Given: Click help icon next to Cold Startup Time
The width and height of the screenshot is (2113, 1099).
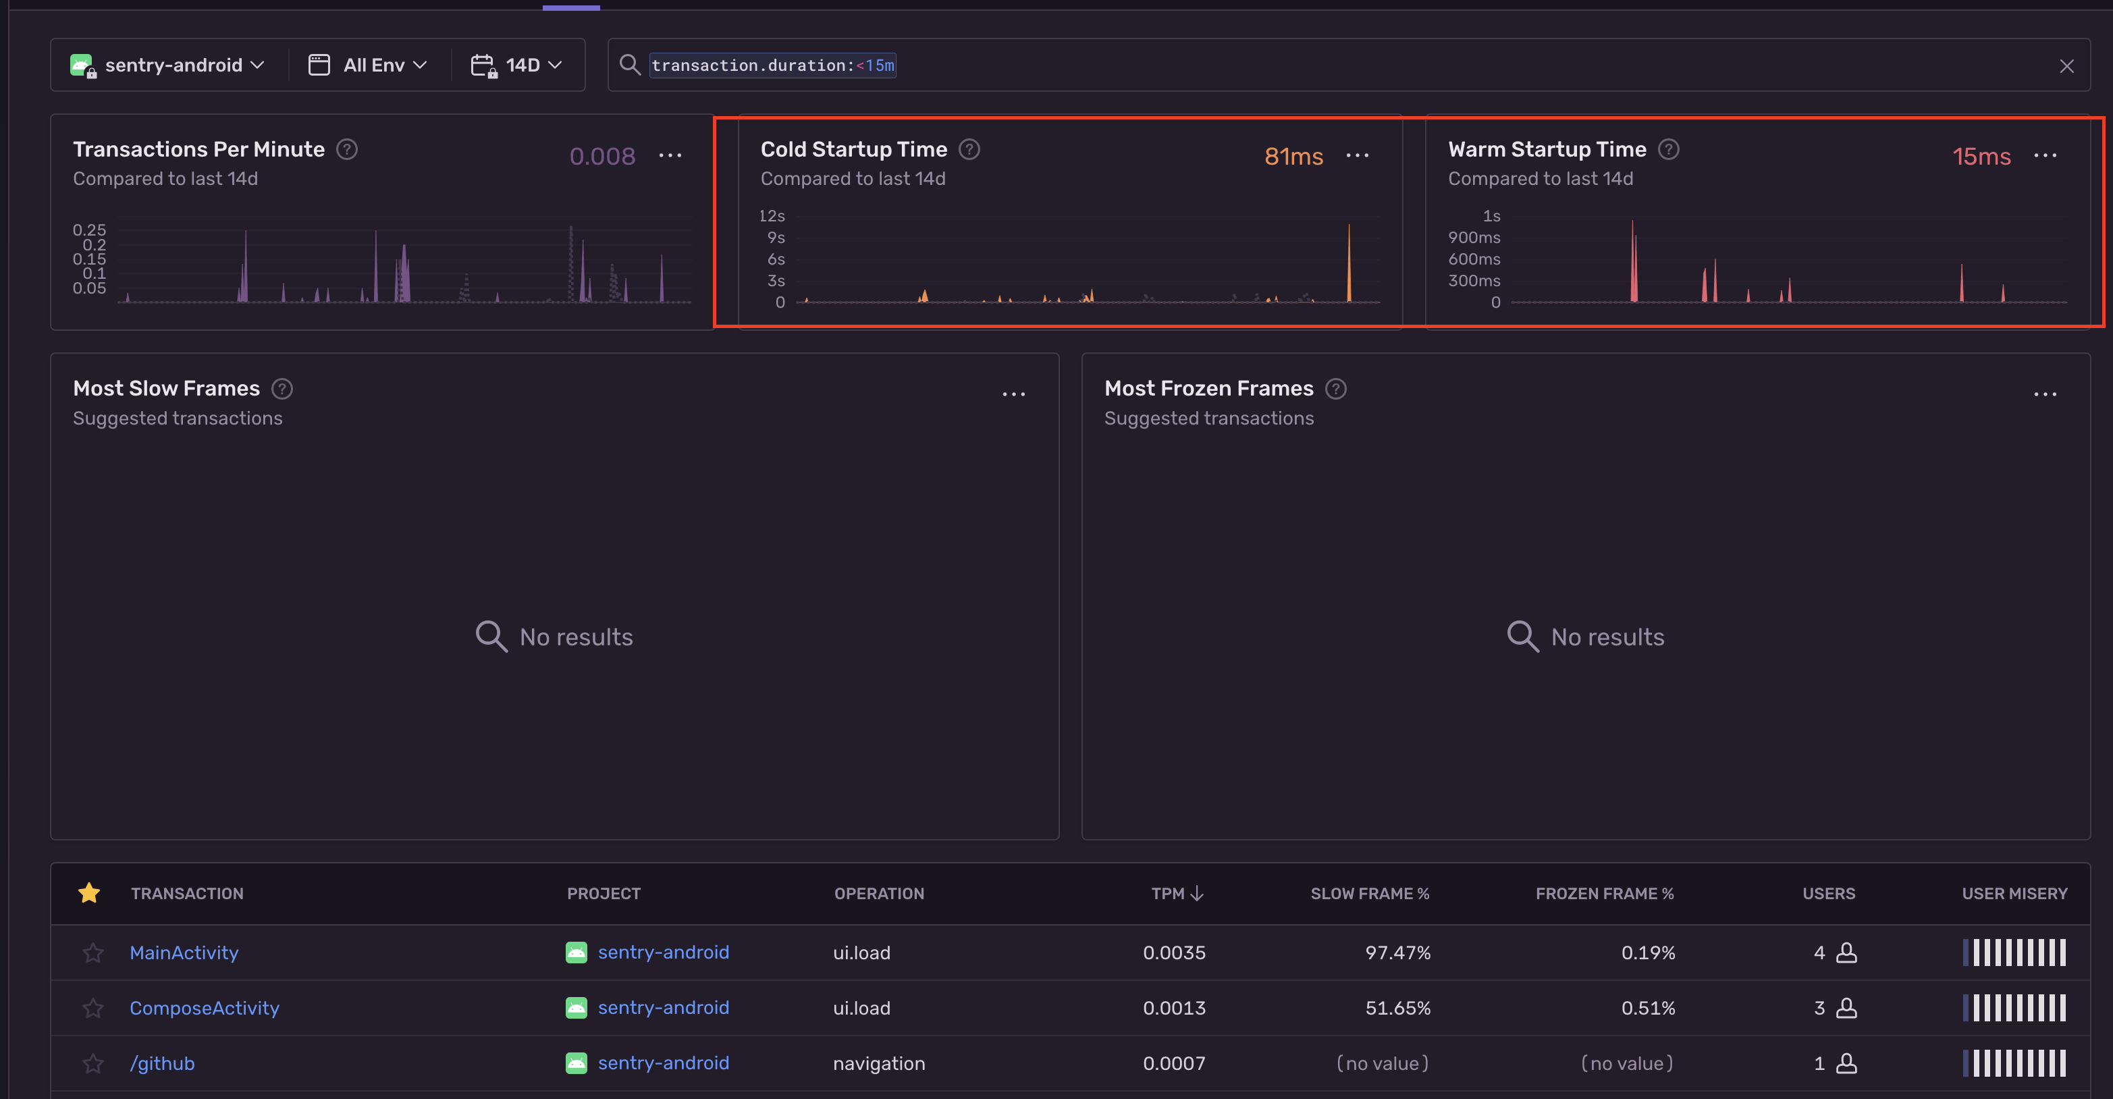Looking at the screenshot, I should [x=969, y=149].
